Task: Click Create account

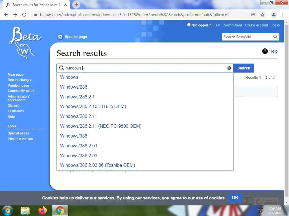Action: tap(256, 25)
